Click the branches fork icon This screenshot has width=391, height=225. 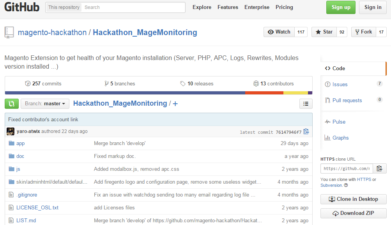(106, 83)
